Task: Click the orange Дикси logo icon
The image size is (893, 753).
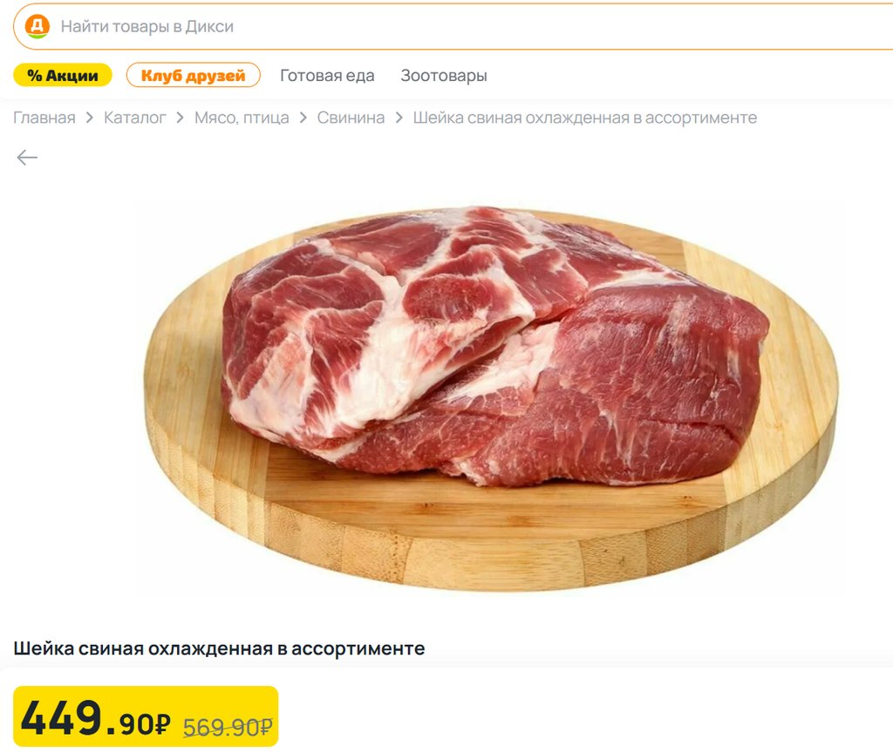Action: pyautogui.click(x=37, y=26)
